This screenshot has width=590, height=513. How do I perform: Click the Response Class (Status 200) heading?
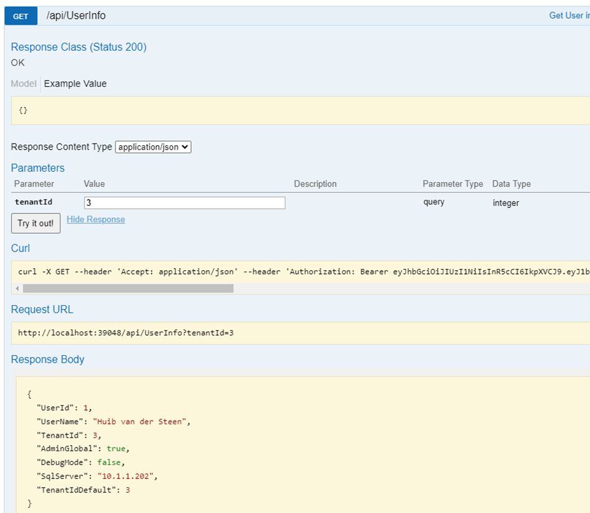coord(79,47)
